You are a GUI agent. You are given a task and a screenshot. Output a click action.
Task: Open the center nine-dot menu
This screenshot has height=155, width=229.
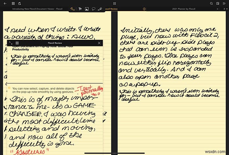(114, 3)
